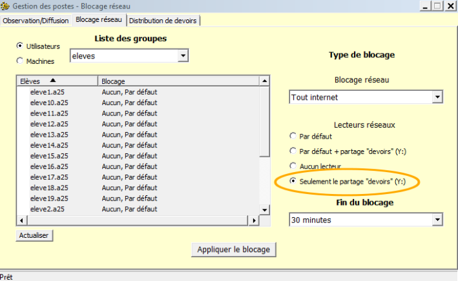This screenshot has width=458, height=281.
Task: Click the Actualiser button
Action: (34, 236)
